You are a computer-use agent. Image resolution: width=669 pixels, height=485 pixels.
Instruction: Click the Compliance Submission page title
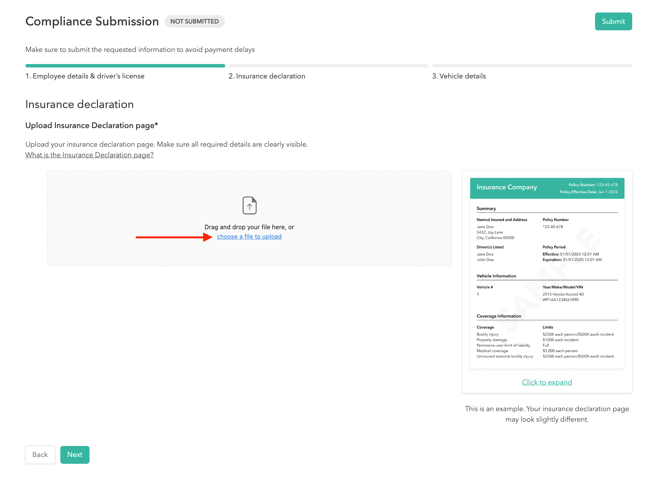[92, 22]
